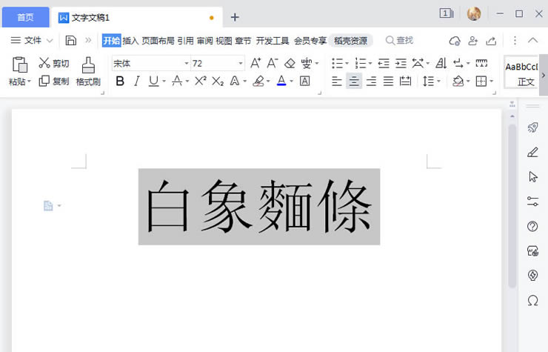548x352 pixels.
Task: Open the font size 72 dropdown
Action: (241, 63)
